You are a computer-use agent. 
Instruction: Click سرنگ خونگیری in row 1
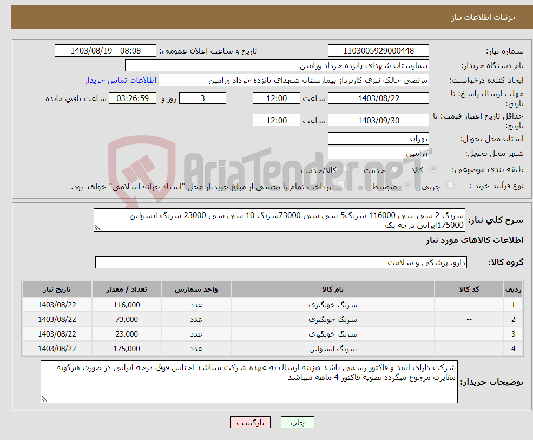pos(333,305)
